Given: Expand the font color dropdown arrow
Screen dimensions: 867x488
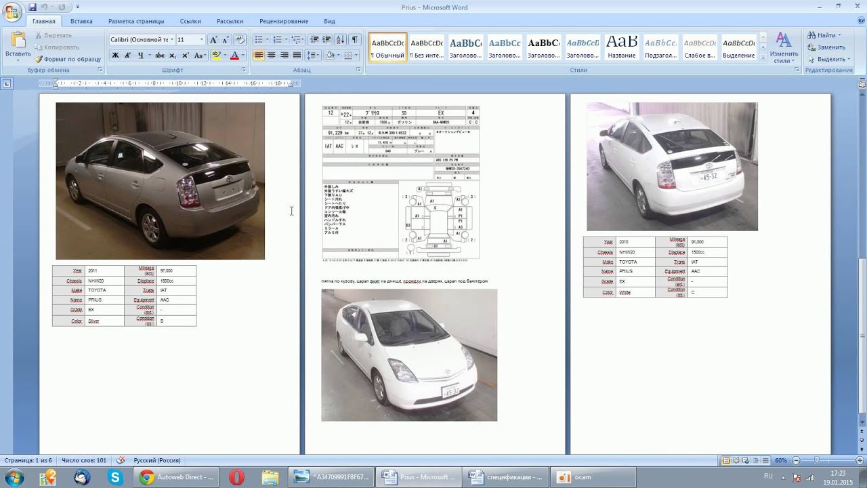Looking at the screenshot, I should point(243,56).
